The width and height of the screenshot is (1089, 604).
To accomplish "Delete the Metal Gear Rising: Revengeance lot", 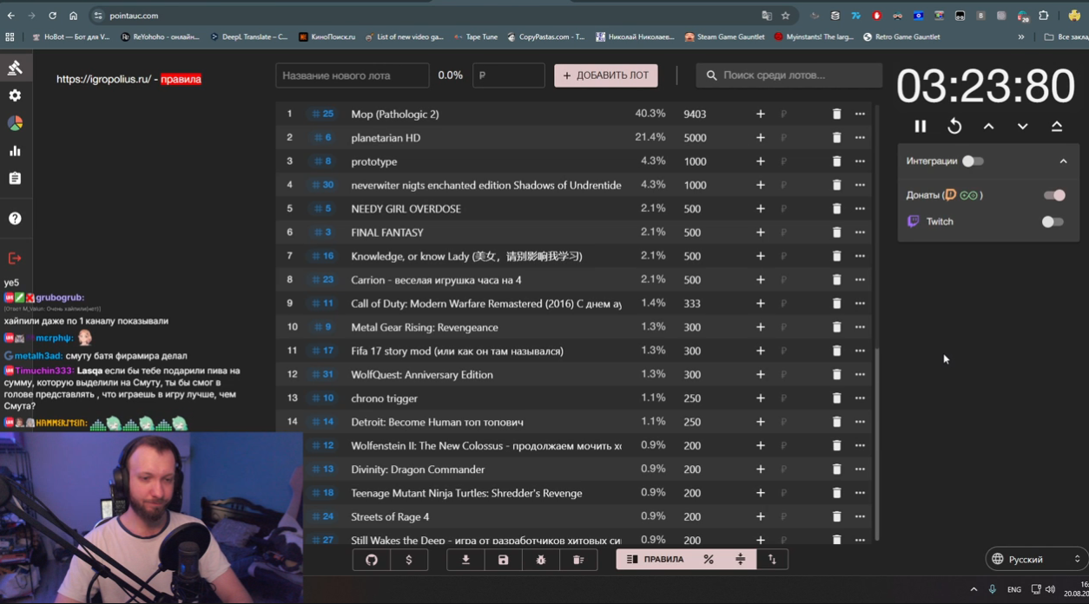I will click(836, 327).
